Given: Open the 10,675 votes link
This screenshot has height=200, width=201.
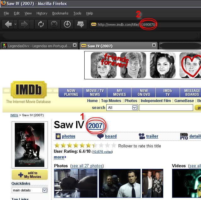Looking at the screenshot, I should pyautogui.click(x=102, y=152).
